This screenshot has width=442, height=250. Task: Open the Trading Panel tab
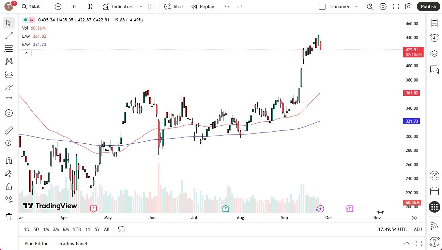[x=73, y=244]
